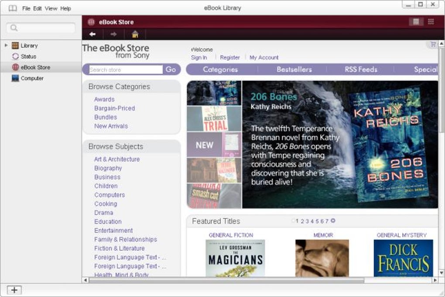Open the Magicians book cover
Image resolution: width=445 pixels, height=297 pixels.
(x=235, y=258)
